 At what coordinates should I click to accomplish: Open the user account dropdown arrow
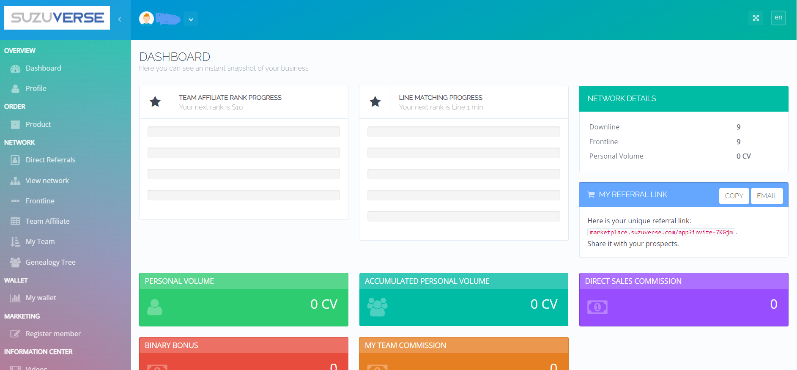coord(191,19)
